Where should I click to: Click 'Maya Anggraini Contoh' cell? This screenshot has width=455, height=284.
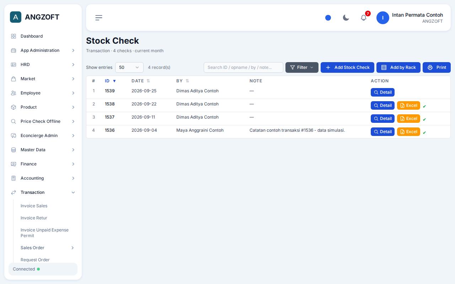point(200,130)
